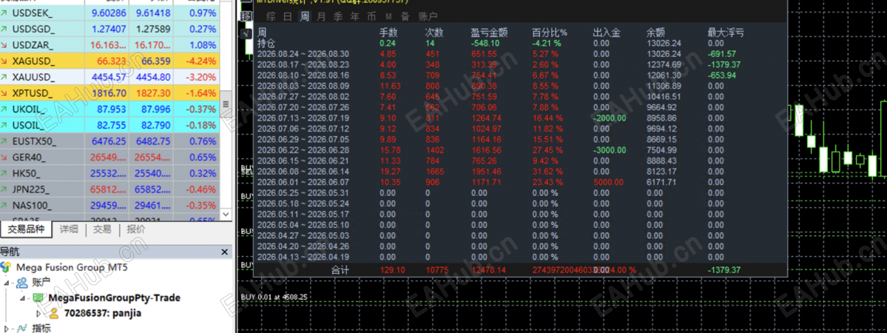887x333 pixels.
Task: Open the 交易 tab in Market Watch
Action: pyautogui.click(x=102, y=229)
